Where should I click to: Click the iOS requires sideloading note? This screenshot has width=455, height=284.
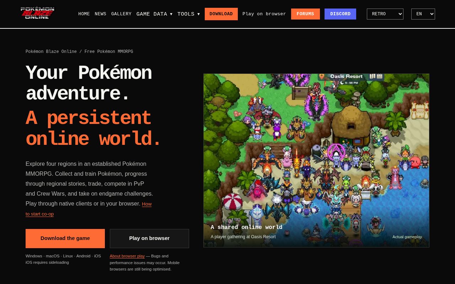[x=47, y=262]
